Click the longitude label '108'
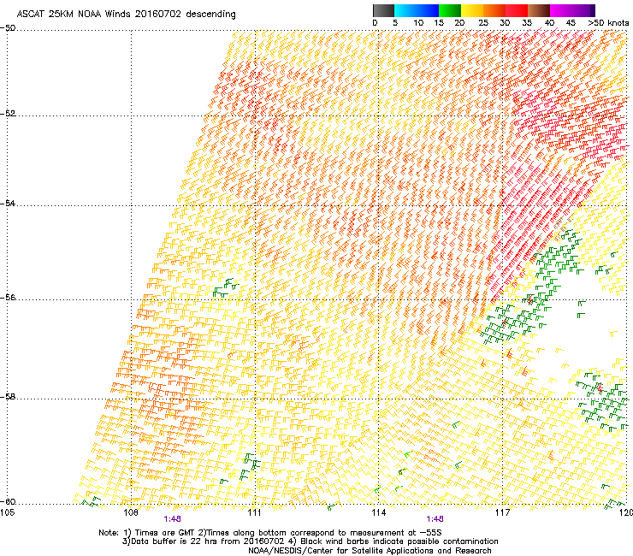Image resolution: width=633 pixels, height=556 pixels. 131,512
